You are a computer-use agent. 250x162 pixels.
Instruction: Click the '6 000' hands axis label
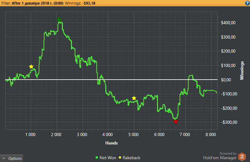(x=159, y=134)
